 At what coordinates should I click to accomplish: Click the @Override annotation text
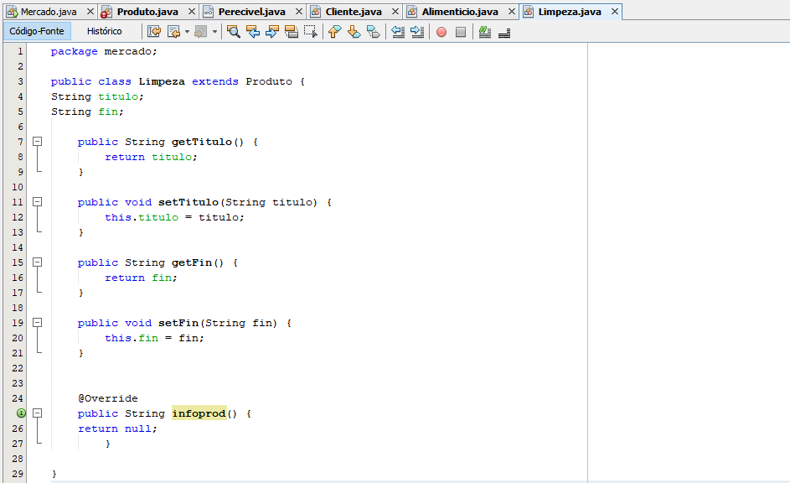tap(108, 398)
